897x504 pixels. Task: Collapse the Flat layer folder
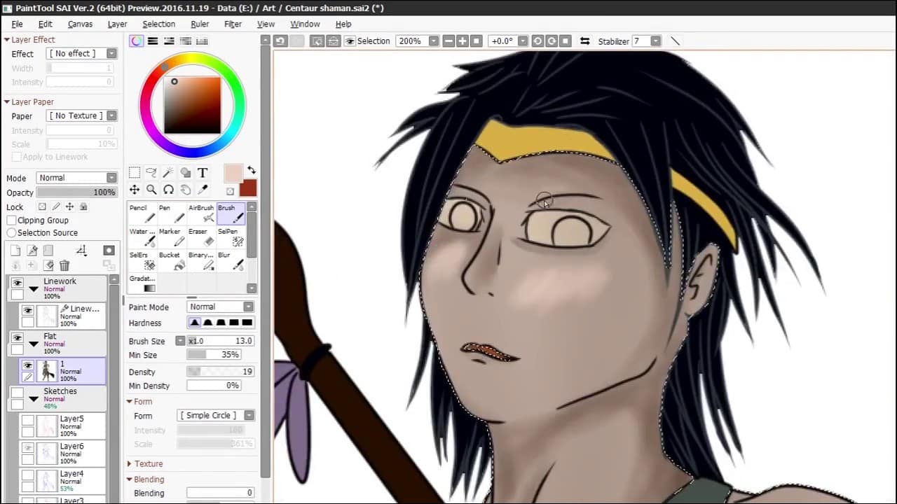click(34, 344)
